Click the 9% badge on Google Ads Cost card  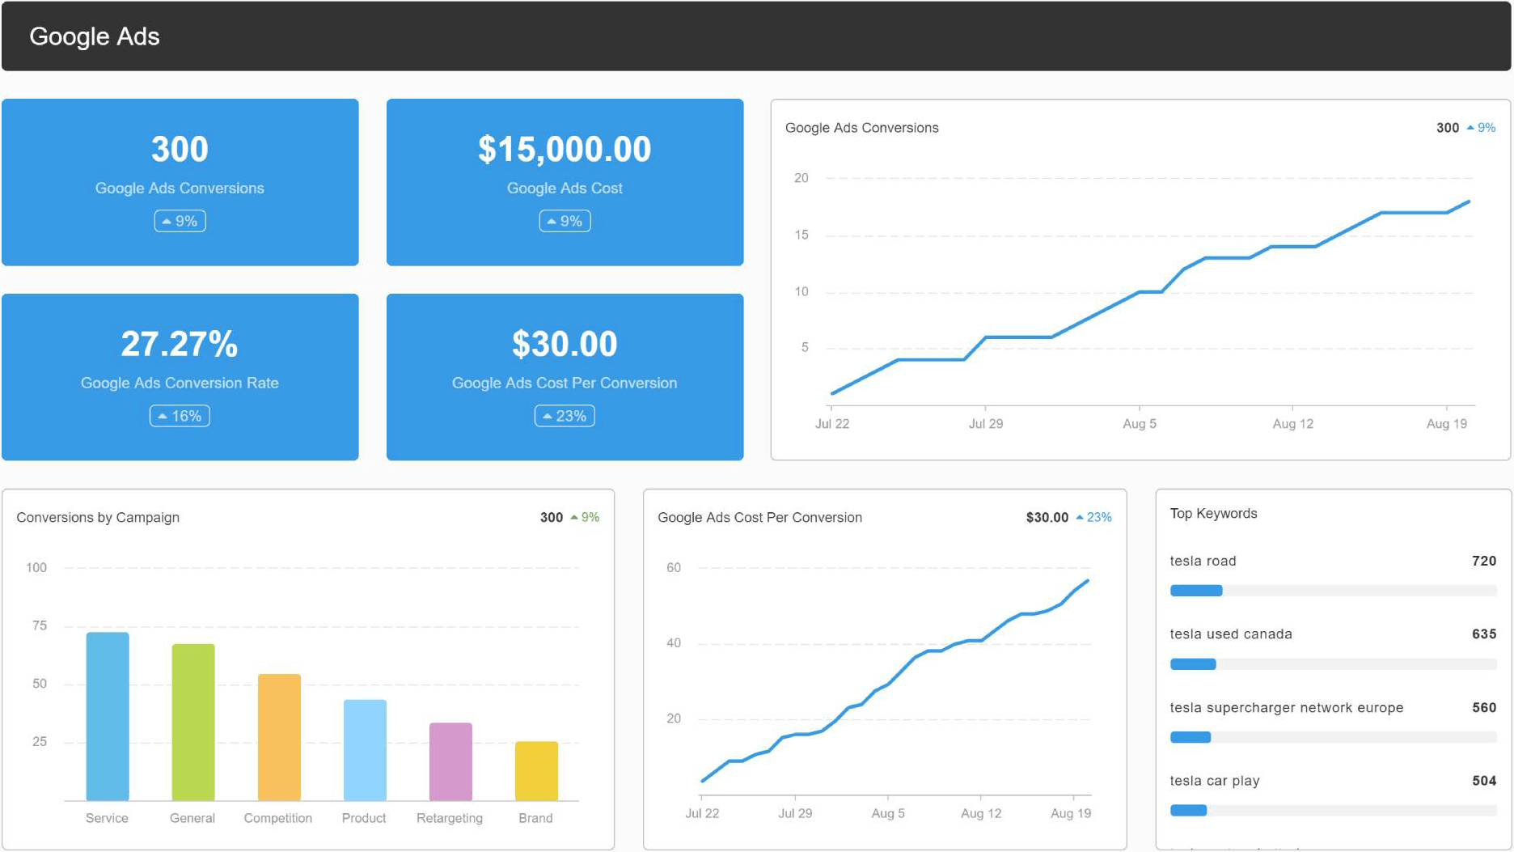(565, 220)
